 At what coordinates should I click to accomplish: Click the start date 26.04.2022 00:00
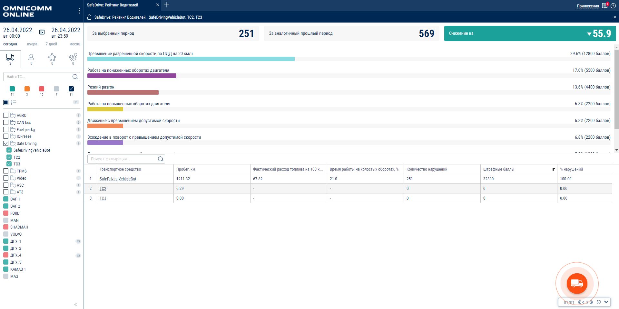click(18, 33)
